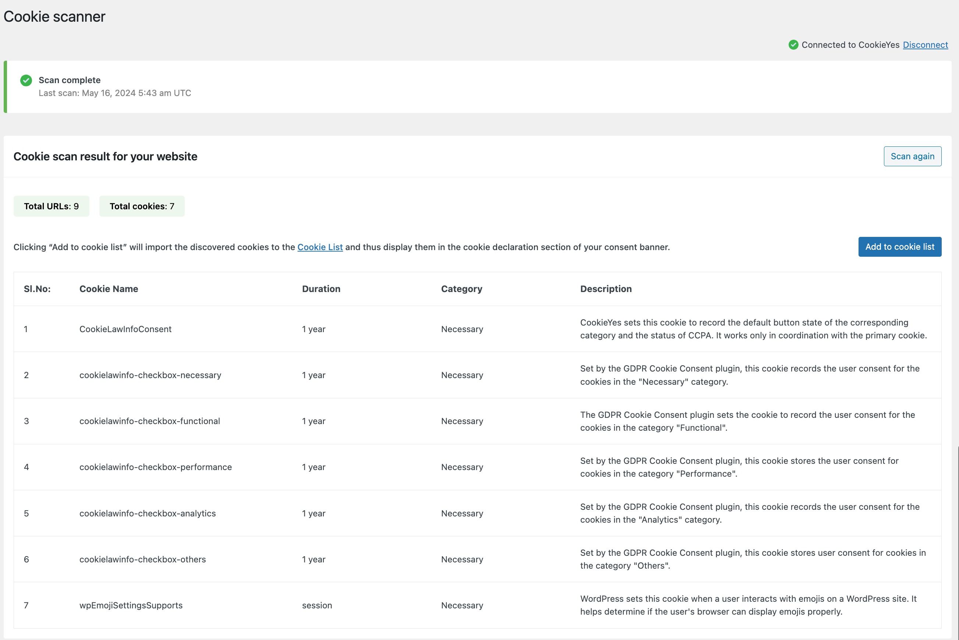Click the green Connected to CookieYes checkmark icon
Image resolution: width=959 pixels, height=640 pixels.
(x=793, y=45)
